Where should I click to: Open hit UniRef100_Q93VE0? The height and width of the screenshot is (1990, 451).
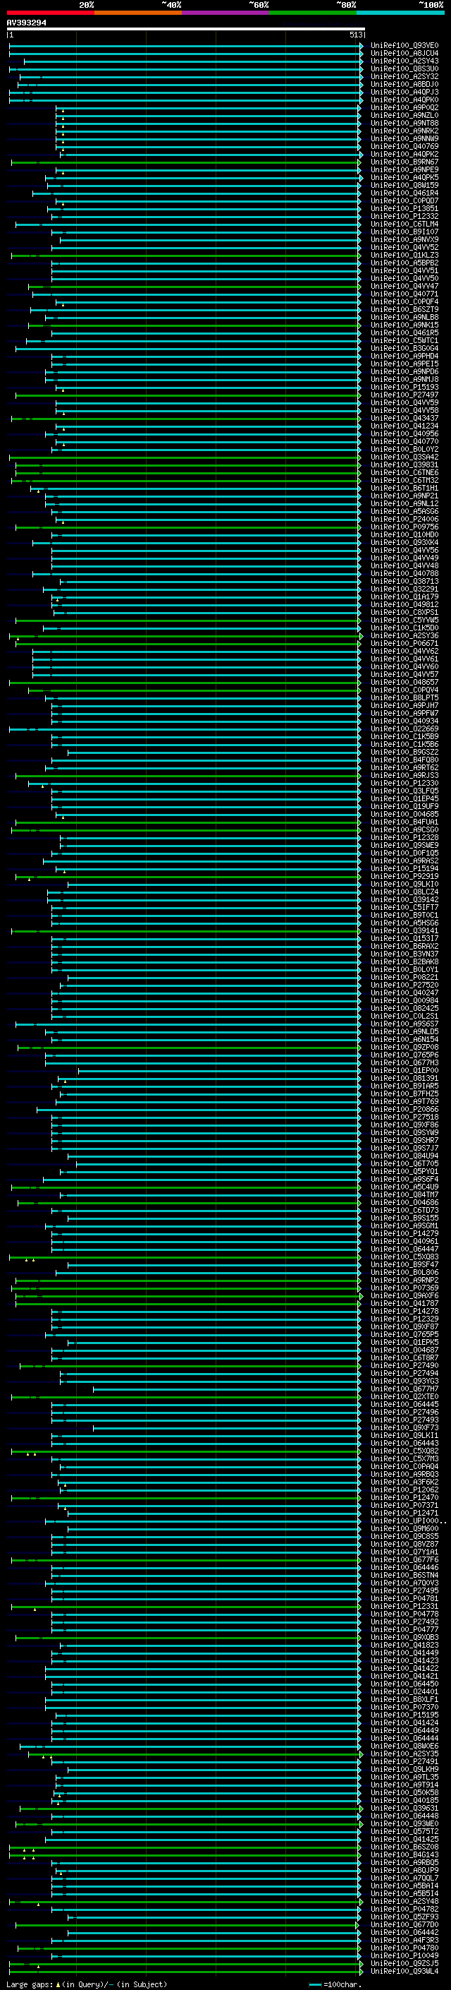point(404,46)
